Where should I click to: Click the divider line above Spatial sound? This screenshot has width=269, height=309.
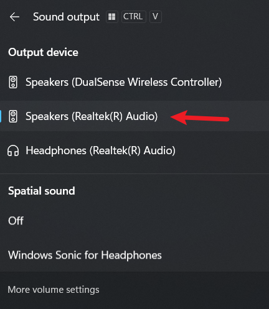point(134,173)
